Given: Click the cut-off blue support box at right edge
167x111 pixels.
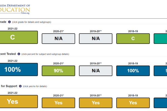Looking at the screenshot, I should tap(160, 103).
